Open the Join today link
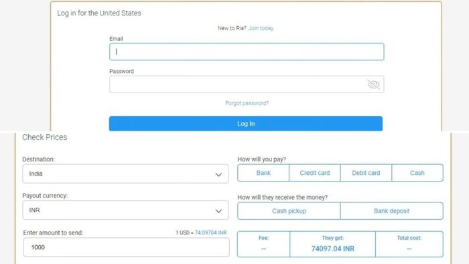Viewport: 469px width, 264px height. click(x=261, y=28)
